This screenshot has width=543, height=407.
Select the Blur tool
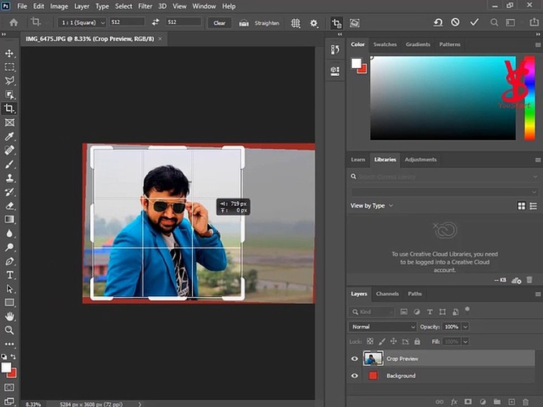coord(10,233)
